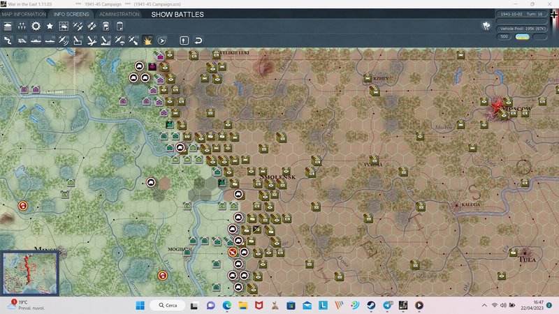This screenshot has width=559, height=314.
Task: Show hidden system tray icons chevron
Action: coord(484,305)
